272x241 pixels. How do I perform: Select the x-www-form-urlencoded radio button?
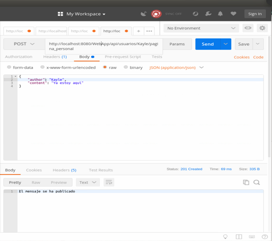(42, 67)
